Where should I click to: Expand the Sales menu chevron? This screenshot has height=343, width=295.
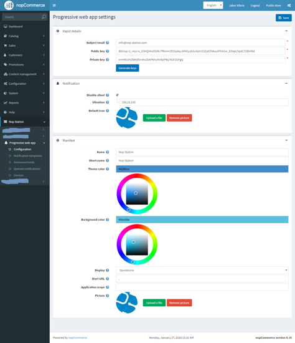click(44, 46)
